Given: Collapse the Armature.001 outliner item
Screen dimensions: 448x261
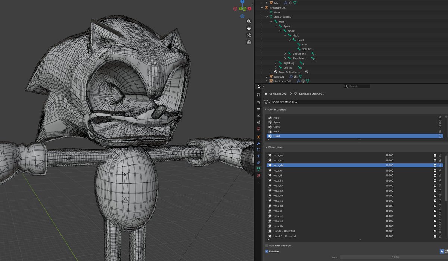Looking at the screenshot, I should 262,7.
